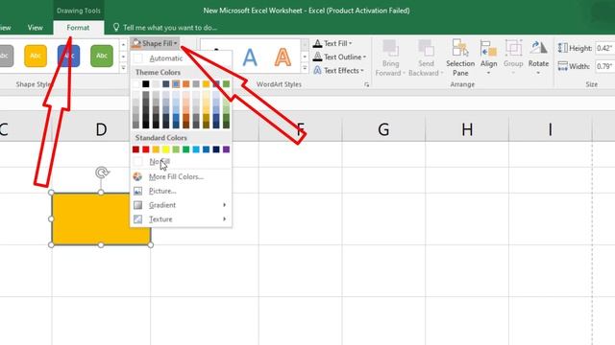Click the Text Fill A icon
This screenshot has height=345, width=615.
click(317, 43)
